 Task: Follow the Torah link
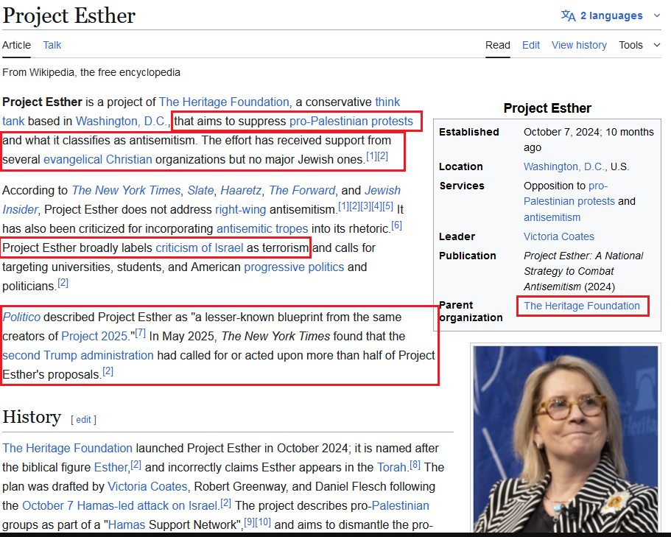click(x=391, y=467)
